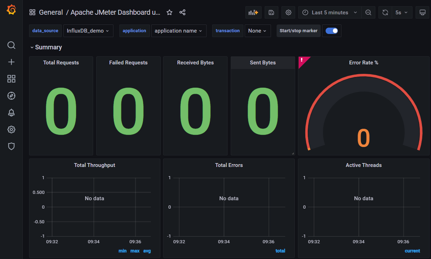Viewport: 431px width, 259px height.
Task: Open the application name dropdown
Action: click(178, 31)
